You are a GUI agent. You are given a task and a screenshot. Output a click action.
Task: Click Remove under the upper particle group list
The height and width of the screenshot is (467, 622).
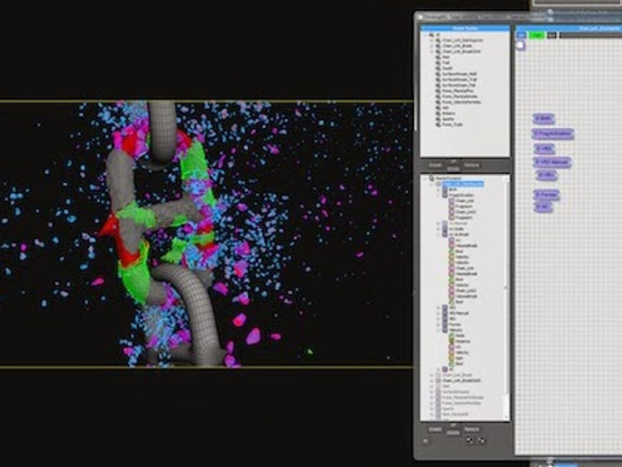click(471, 165)
